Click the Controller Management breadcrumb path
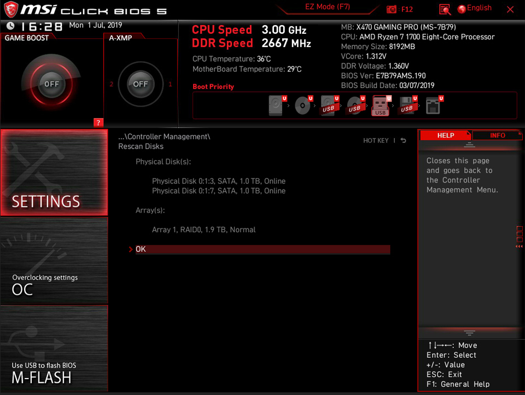 point(164,137)
